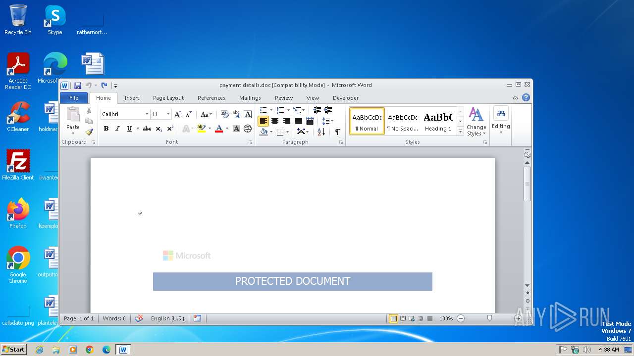Toggle Print Layout view button
The image size is (634, 356).
pos(393,318)
